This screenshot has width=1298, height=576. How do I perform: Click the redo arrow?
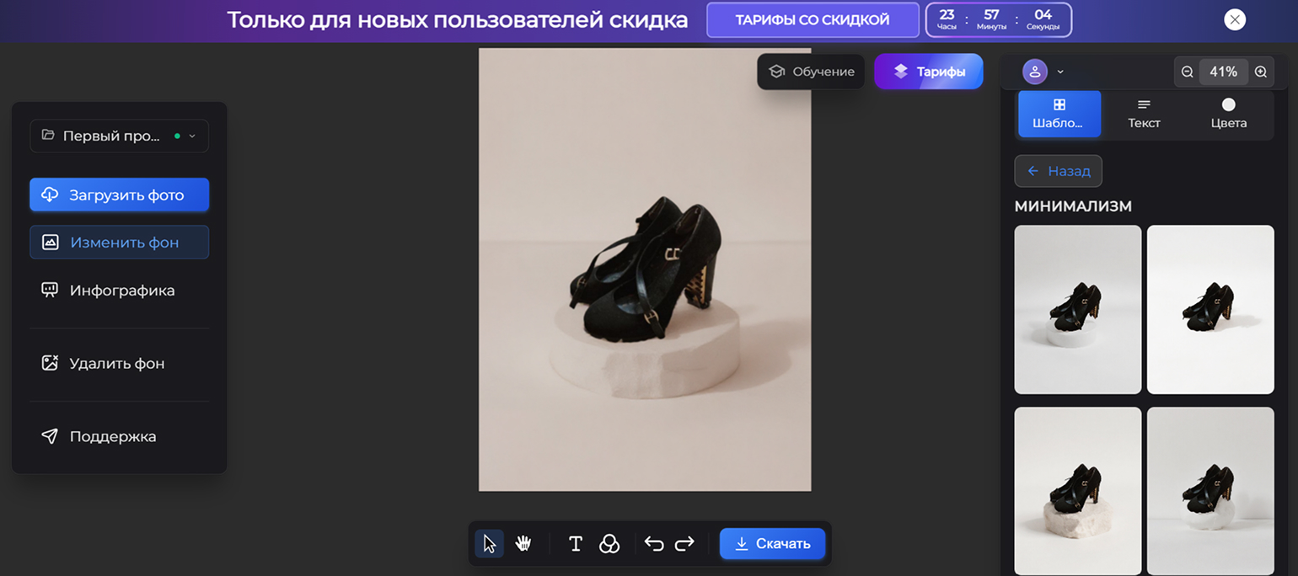684,544
